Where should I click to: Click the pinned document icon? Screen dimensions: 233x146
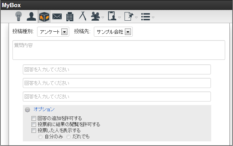pos(129,16)
